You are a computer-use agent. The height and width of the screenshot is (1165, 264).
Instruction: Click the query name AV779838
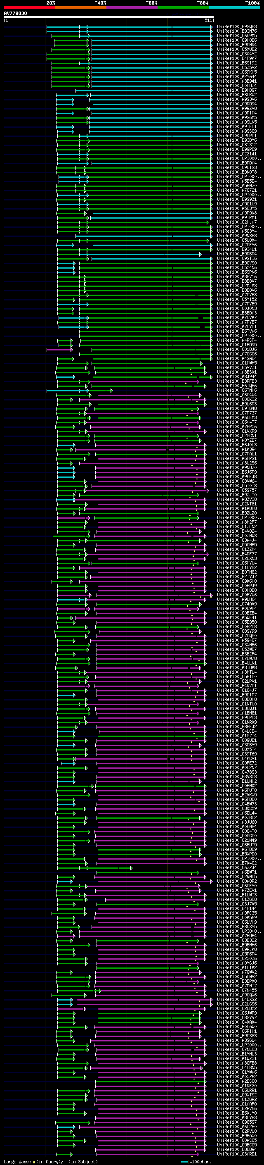coord(15,14)
